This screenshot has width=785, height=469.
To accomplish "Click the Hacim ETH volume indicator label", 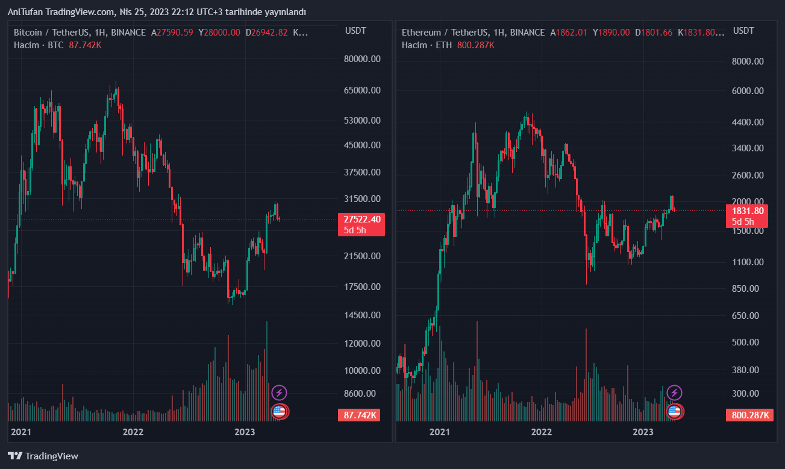I will 427,45.
